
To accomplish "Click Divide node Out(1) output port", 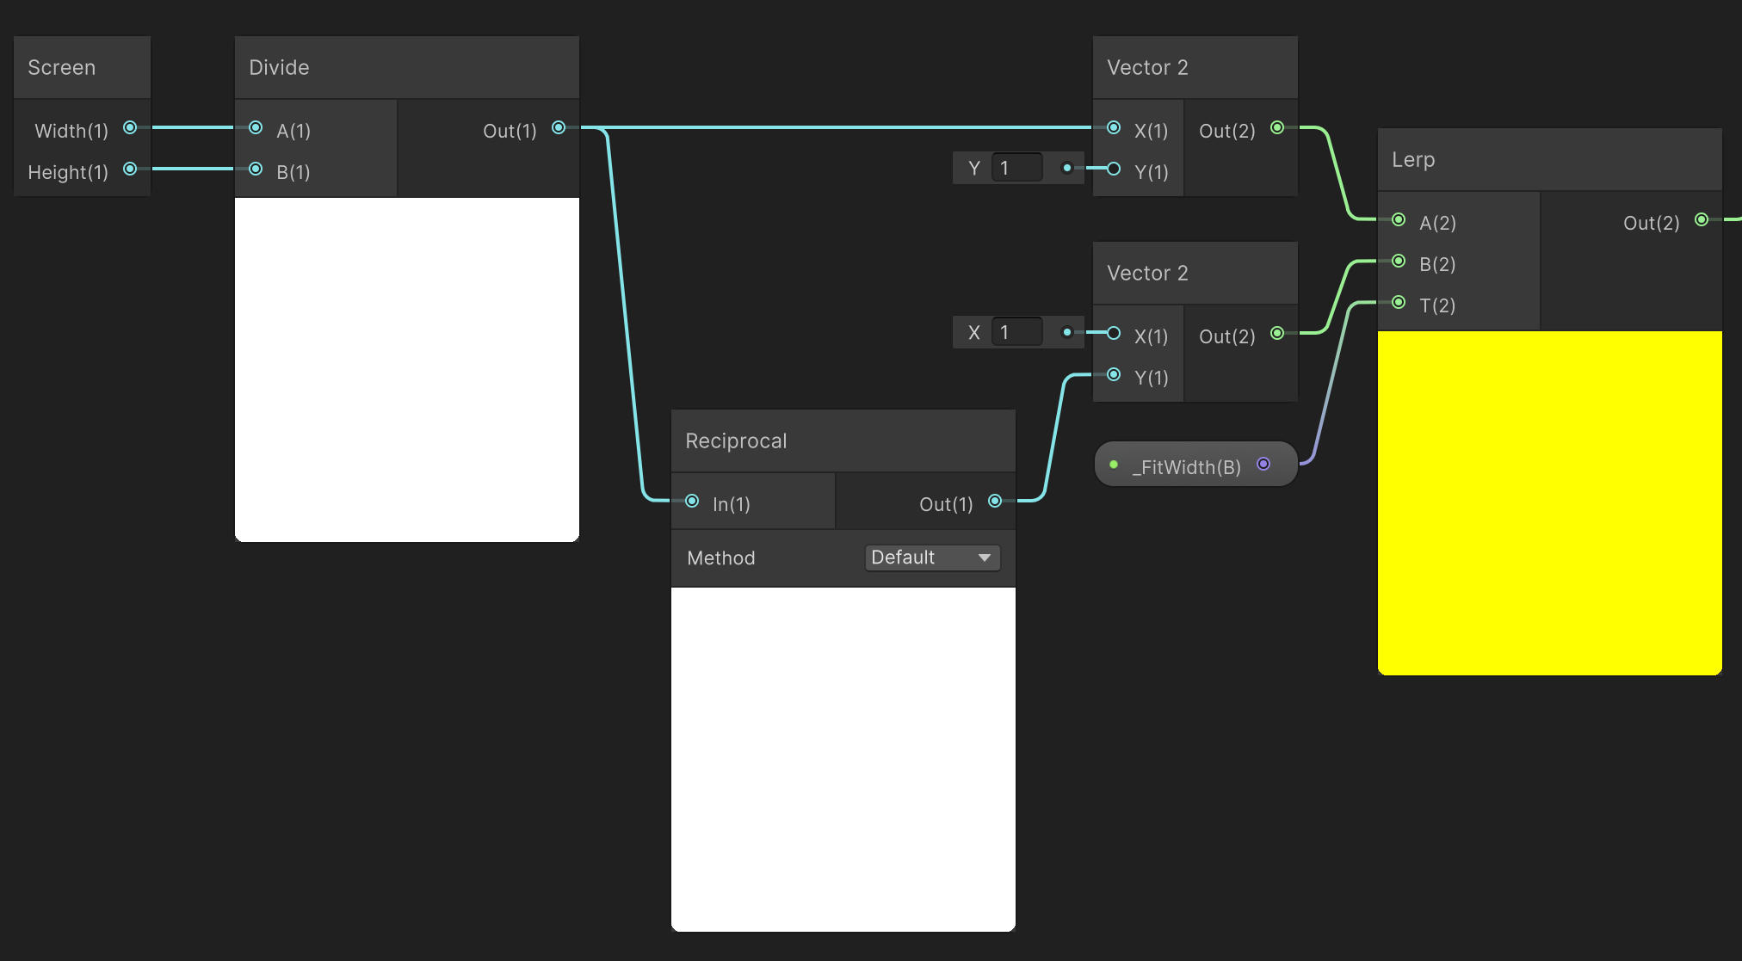I will click(x=559, y=128).
